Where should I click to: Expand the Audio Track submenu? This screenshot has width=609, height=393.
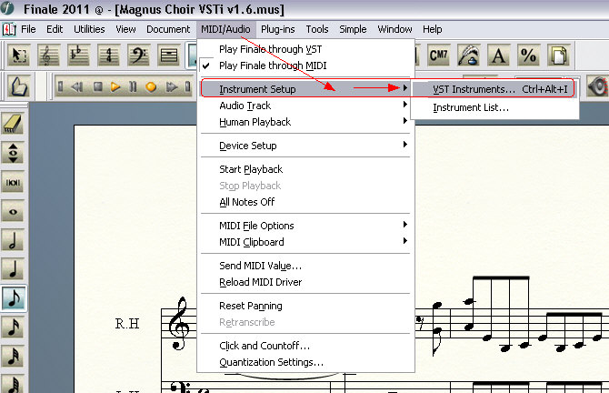tap(305, 106)
